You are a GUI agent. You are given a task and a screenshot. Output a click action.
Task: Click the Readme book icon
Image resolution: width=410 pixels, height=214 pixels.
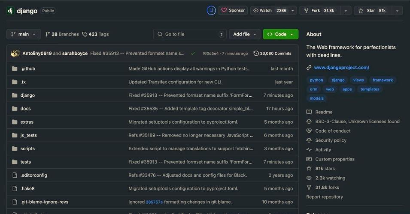[309, 112]
